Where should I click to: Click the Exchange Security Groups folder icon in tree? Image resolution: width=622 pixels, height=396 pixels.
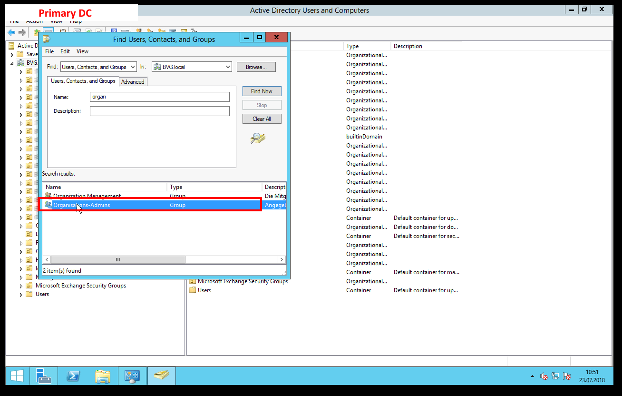29,286
